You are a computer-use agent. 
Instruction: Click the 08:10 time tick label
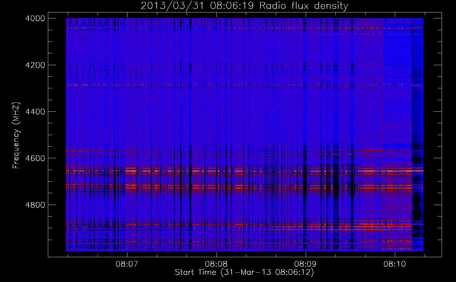(x=395, y=264)
